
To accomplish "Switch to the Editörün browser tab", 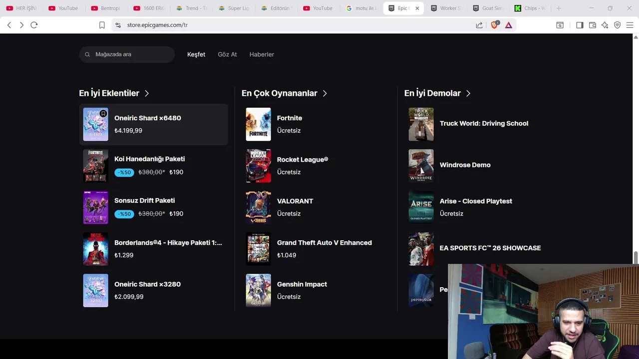I will pos(276,8).
